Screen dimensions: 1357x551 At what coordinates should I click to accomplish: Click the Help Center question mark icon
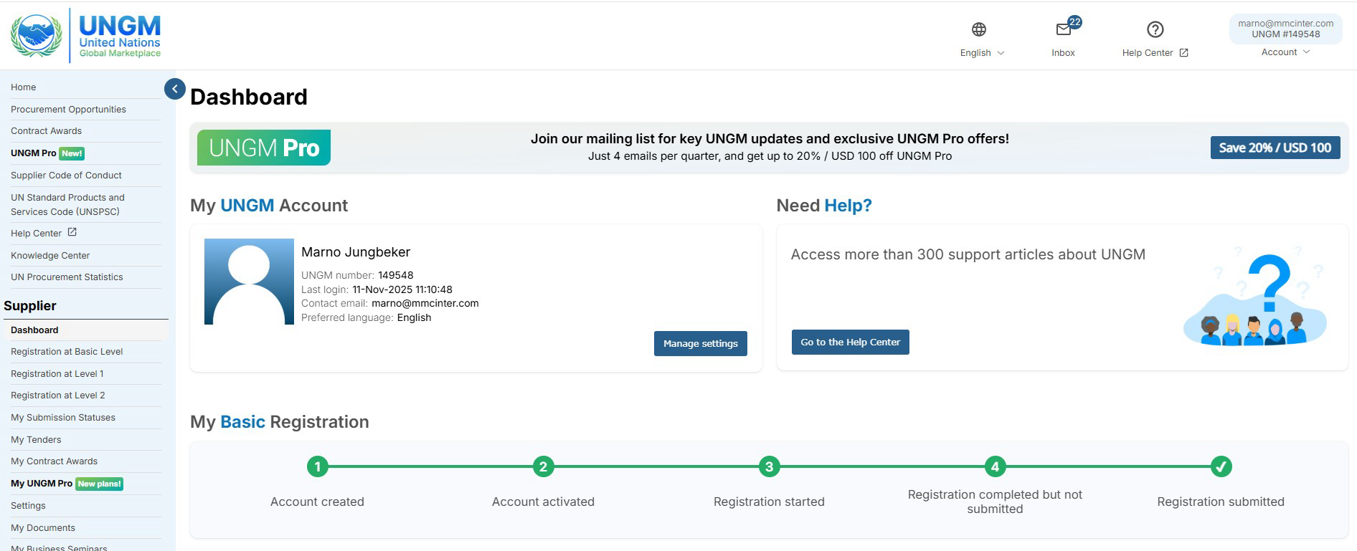tap(1155, 29)
